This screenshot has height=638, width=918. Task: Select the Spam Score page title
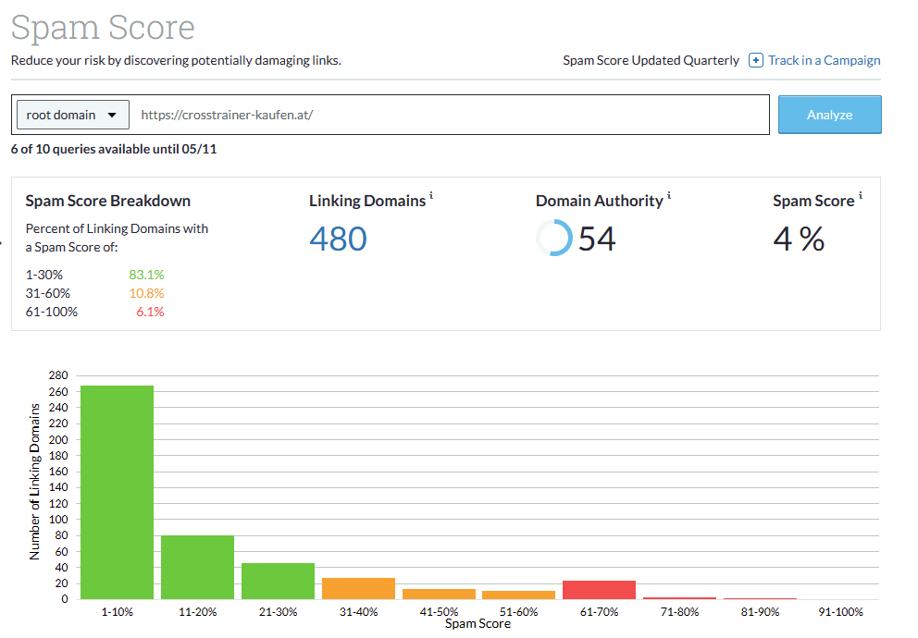(103, 29)
